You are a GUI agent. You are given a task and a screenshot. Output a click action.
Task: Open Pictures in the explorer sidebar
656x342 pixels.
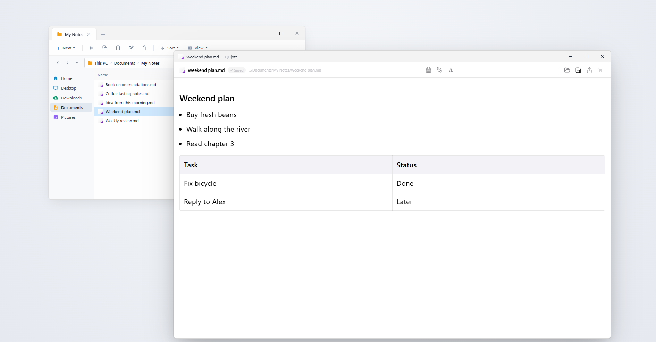[x=72, y=117]
